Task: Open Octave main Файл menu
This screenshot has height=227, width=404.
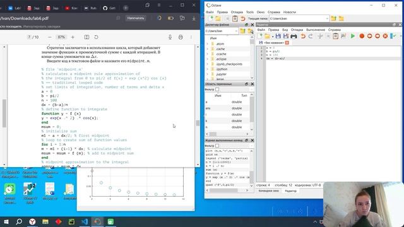Action: [x=210, y=12]
